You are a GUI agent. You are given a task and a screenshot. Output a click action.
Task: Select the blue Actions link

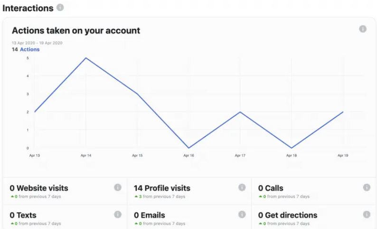[x=29, y=49]
